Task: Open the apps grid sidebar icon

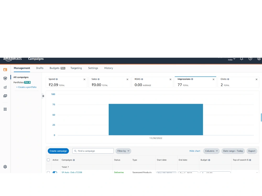Action: coord(5,109)
